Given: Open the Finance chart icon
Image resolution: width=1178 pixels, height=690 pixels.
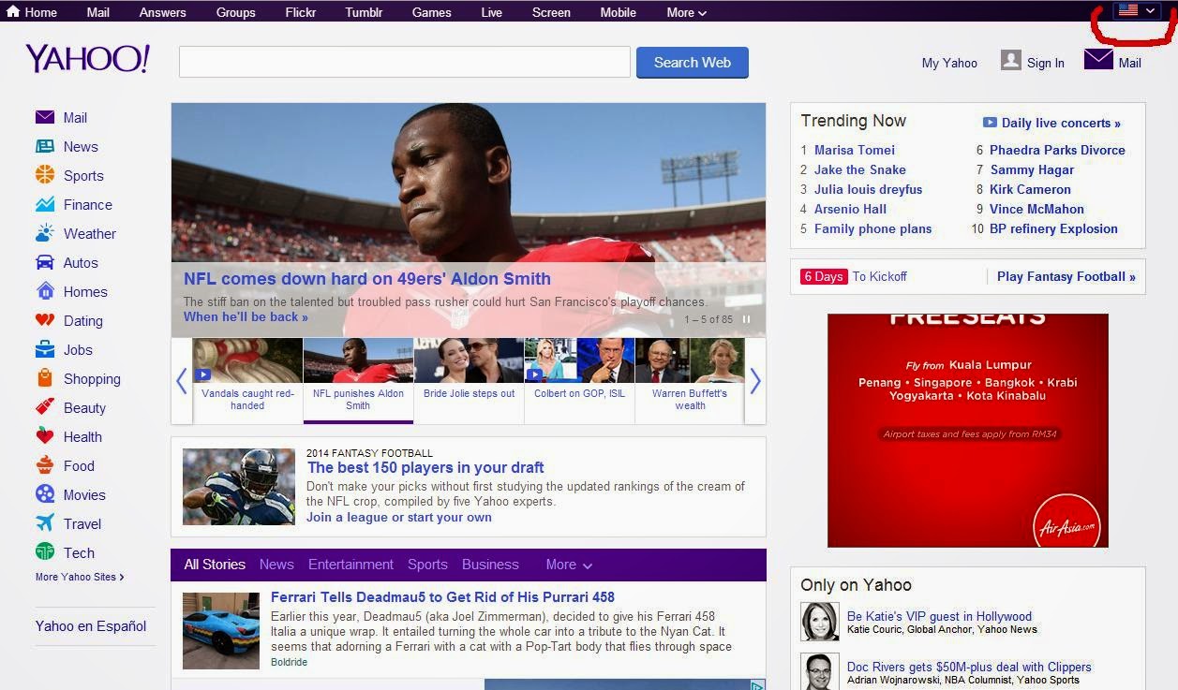Looking at the screenshot, I should pos(45,203).
